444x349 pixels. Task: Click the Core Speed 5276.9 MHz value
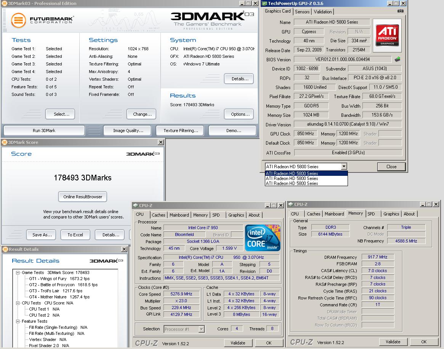point(181,294)
